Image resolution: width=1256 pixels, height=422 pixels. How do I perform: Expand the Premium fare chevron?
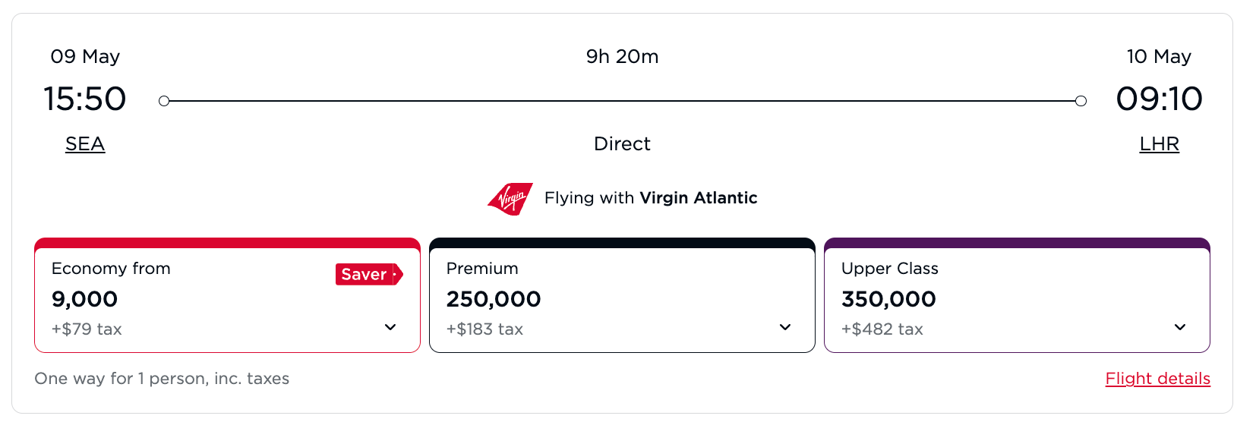click(x=785, y=327)
